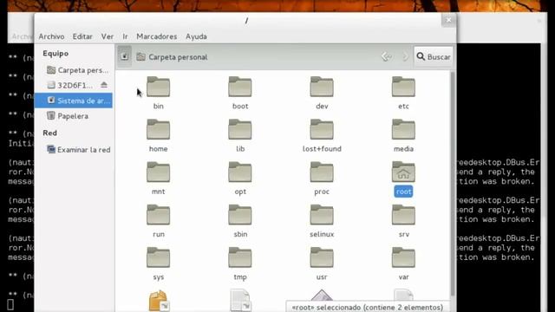
Task: Open the Editar menu
Action: [x=82, y=36]
